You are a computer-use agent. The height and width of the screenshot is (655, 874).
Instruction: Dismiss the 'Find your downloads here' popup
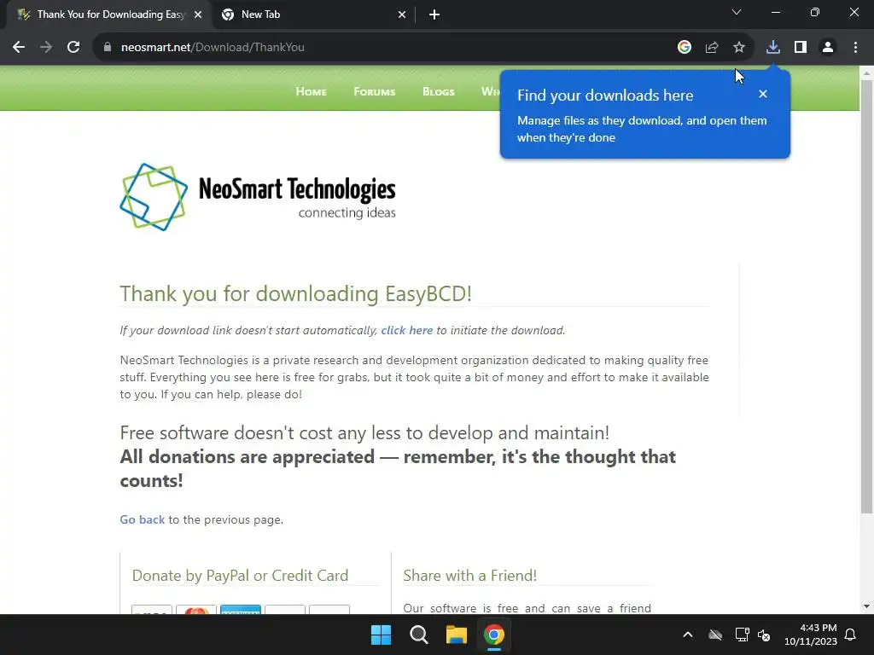pos(763,94)
